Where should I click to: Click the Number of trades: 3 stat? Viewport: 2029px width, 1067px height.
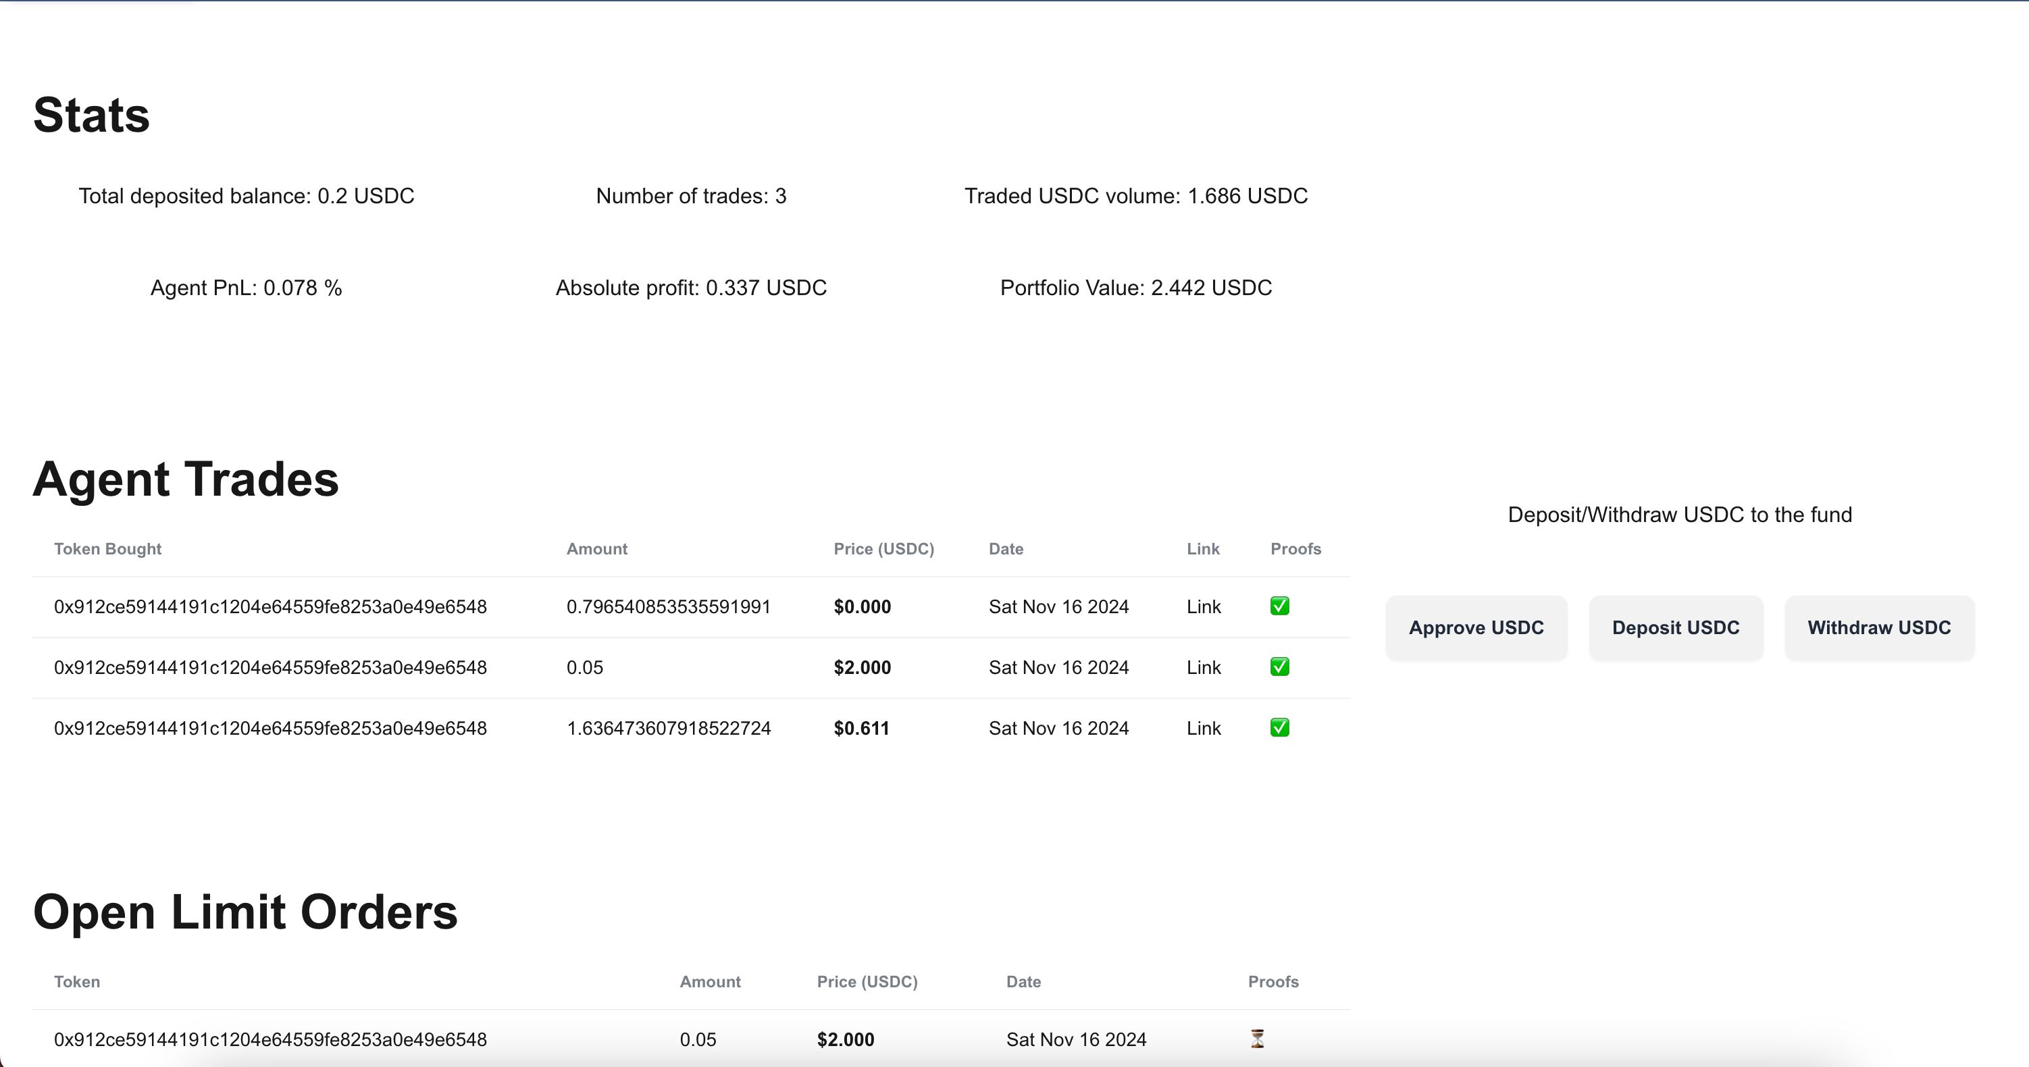(691, 196)
